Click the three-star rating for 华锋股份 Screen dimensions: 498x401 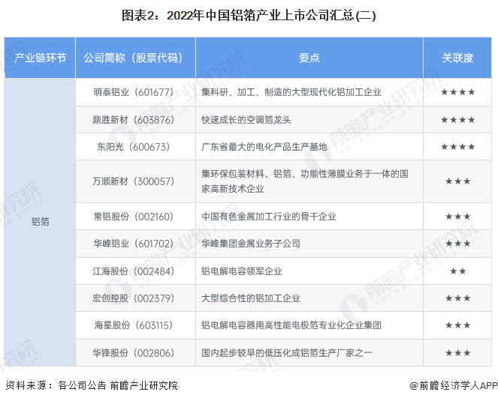point(457,353)
